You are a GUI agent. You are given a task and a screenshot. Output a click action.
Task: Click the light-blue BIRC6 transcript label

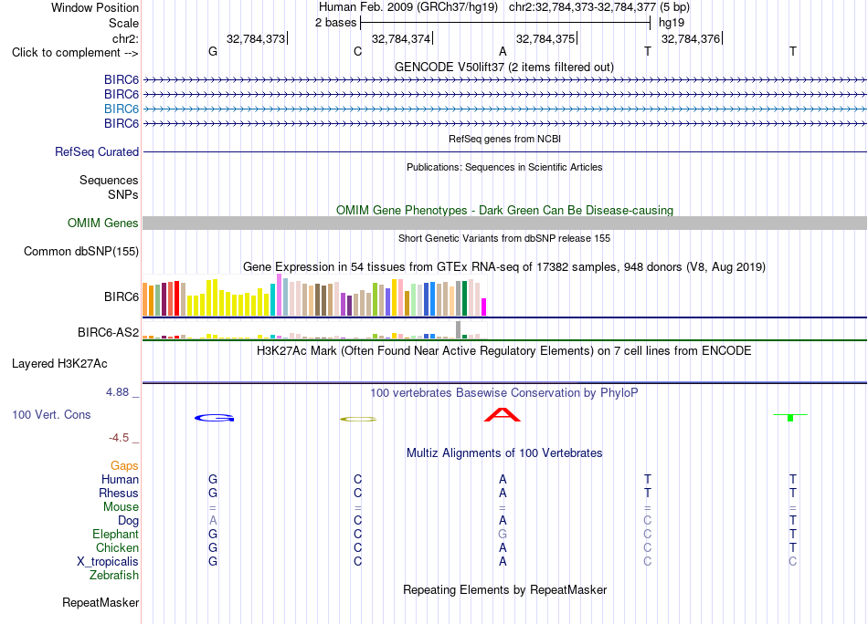(x=122, y=109)
